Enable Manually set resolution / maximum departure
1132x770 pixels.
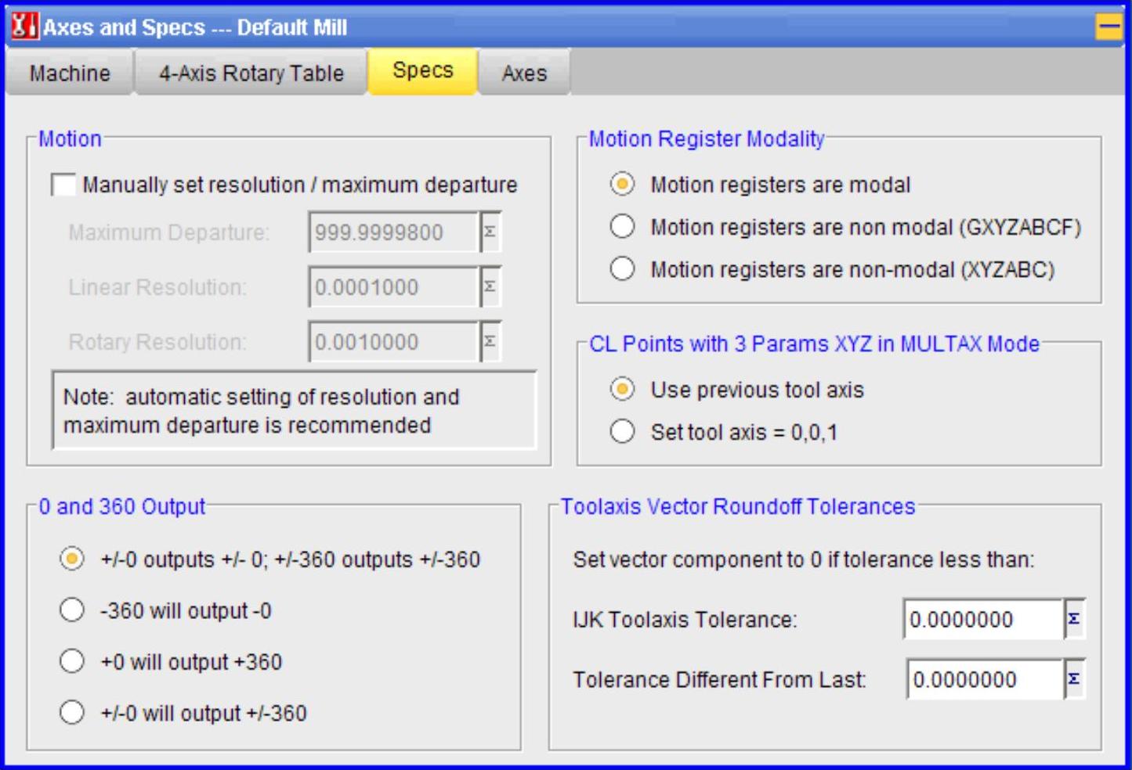point(63,185)
